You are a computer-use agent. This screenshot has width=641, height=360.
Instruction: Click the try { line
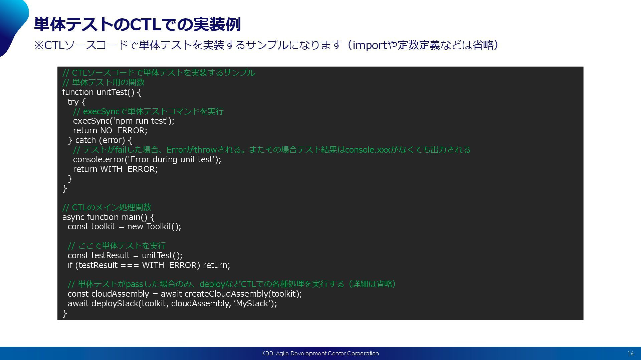(77, 102)
